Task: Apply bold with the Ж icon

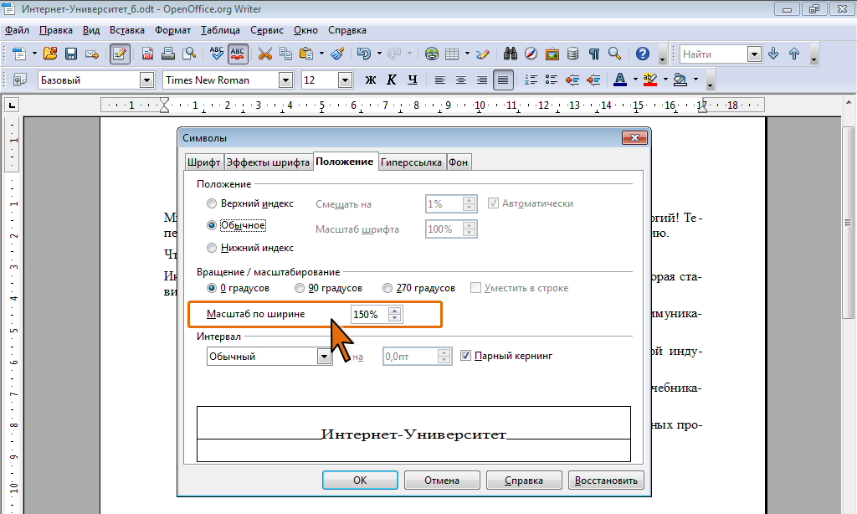Action: pos(371,80)
